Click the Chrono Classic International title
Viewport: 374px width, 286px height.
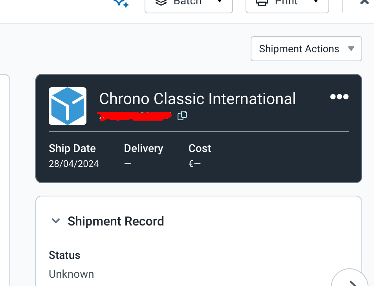pos(198,99)
